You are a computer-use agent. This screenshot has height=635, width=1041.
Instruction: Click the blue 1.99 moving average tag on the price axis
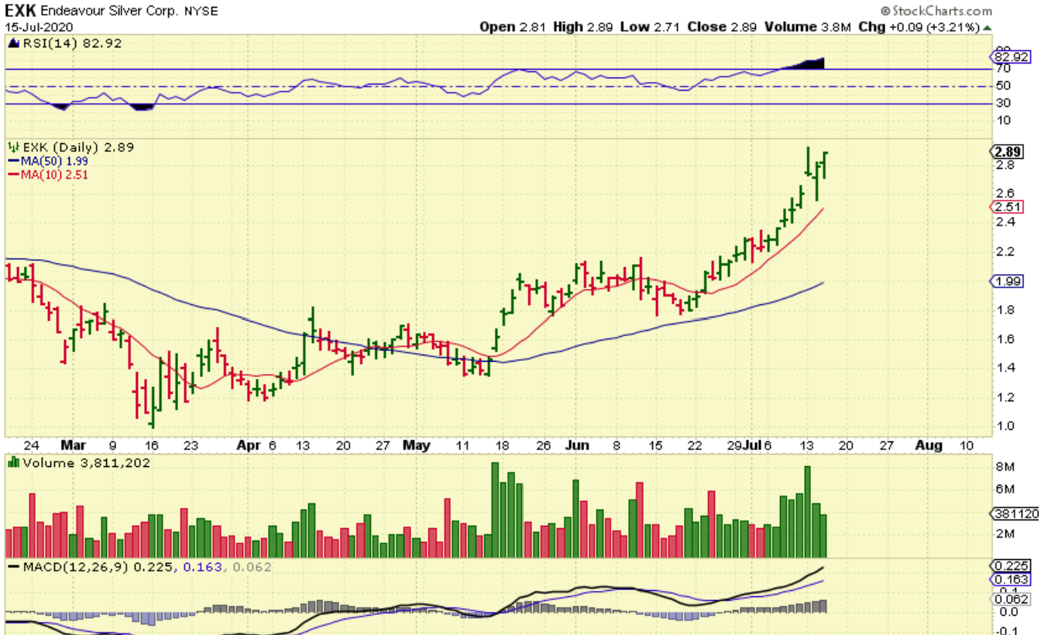[x=1008, y=281]
